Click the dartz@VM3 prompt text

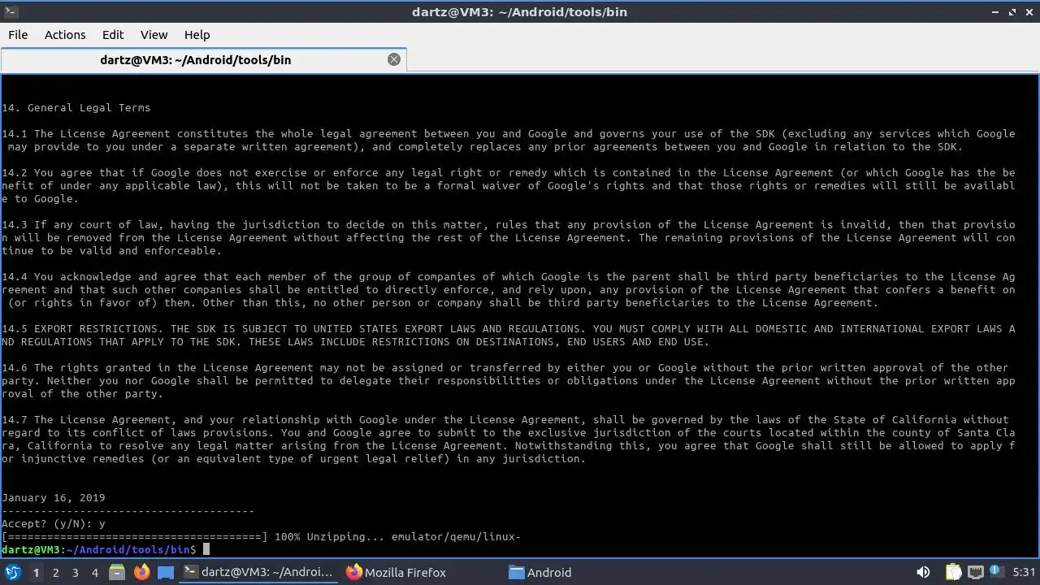[98, 549]
